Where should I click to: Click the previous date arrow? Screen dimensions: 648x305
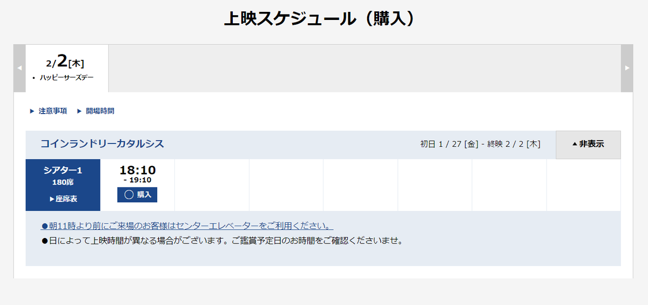19,68
